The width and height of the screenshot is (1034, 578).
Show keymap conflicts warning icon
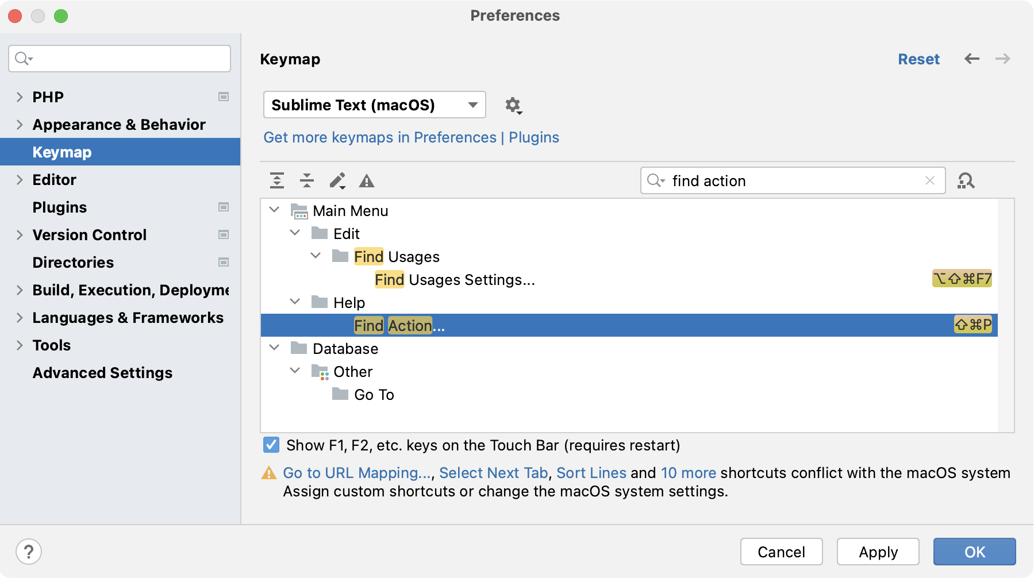(x=367, y=182)
